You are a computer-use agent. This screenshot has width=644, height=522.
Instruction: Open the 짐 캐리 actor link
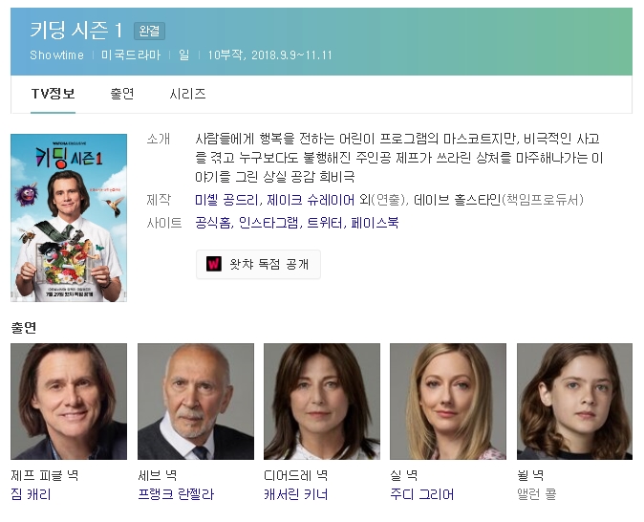31,494
